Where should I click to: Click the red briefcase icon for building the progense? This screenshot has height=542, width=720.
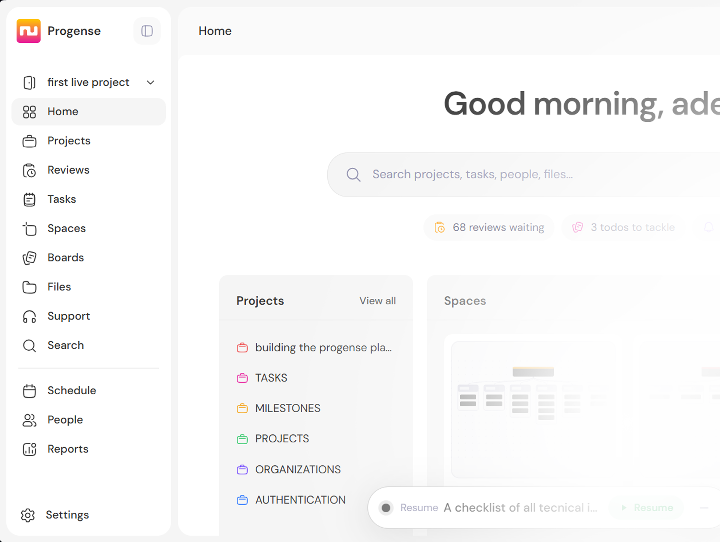coord(243,348)
